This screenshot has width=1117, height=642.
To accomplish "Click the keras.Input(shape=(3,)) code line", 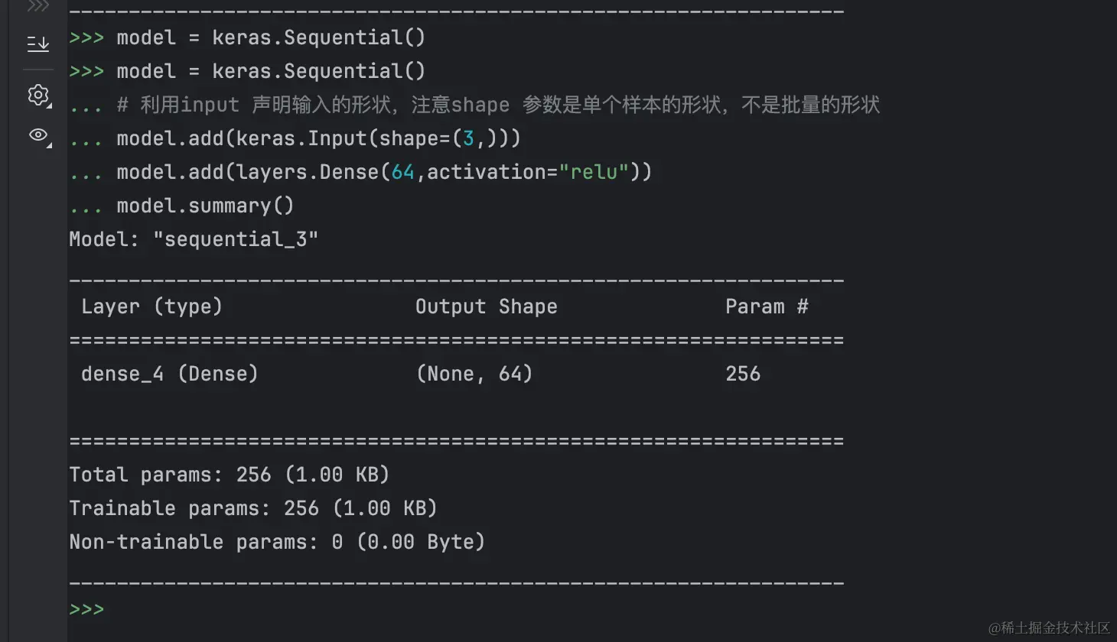I will tap(318, 138).
